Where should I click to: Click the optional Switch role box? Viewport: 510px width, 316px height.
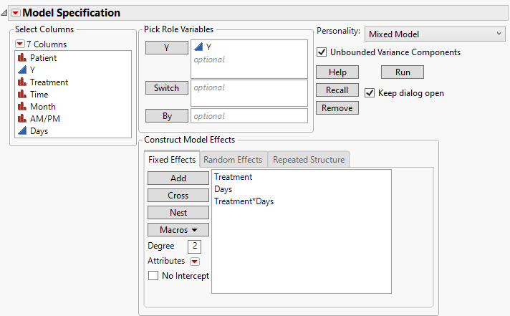(x=249, y=93)
